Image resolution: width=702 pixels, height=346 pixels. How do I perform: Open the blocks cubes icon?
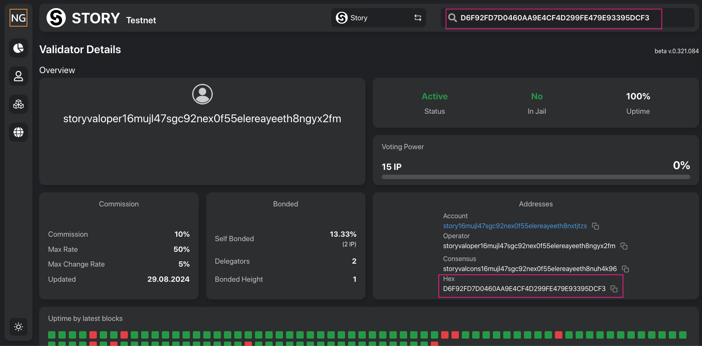(x=18, y=104)
